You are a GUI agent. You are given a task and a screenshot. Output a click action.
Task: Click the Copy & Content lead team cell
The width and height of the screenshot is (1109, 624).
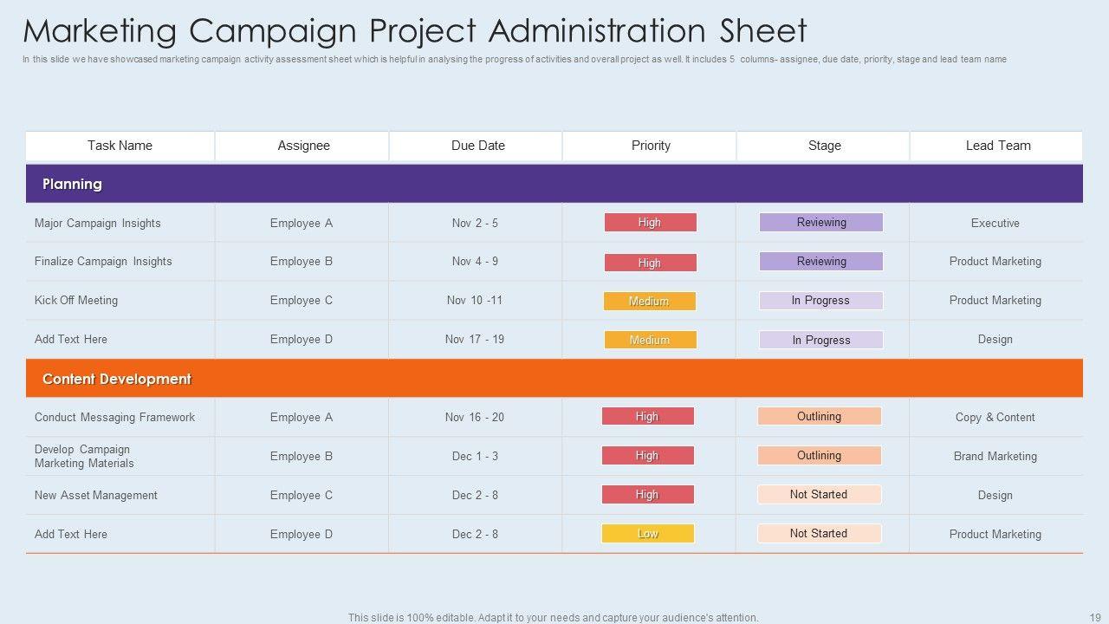[x=995, y=417]
